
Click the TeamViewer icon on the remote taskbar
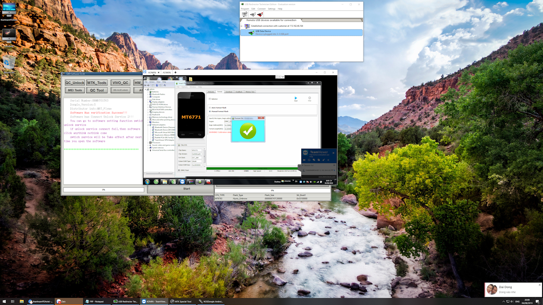(182, 182)
